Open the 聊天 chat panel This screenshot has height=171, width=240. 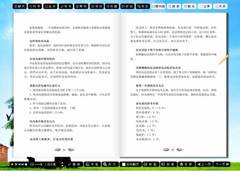click(x=20, y=6)
